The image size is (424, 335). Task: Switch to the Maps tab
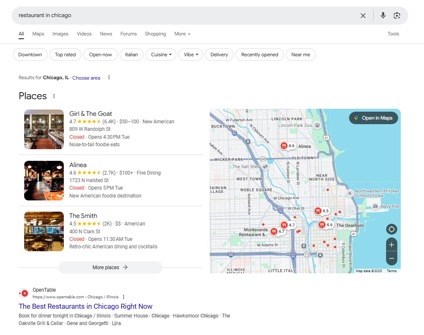(x=38, y=34)
